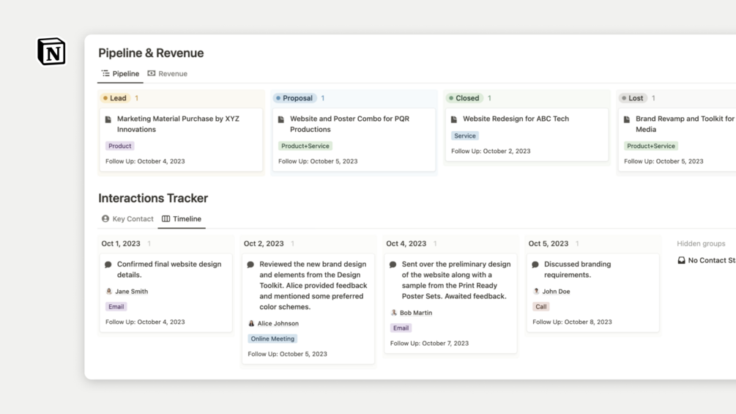Click the Product tag on XYZ Innovations card
Viewport: 736px width, 414px height.
coord(119,146)
